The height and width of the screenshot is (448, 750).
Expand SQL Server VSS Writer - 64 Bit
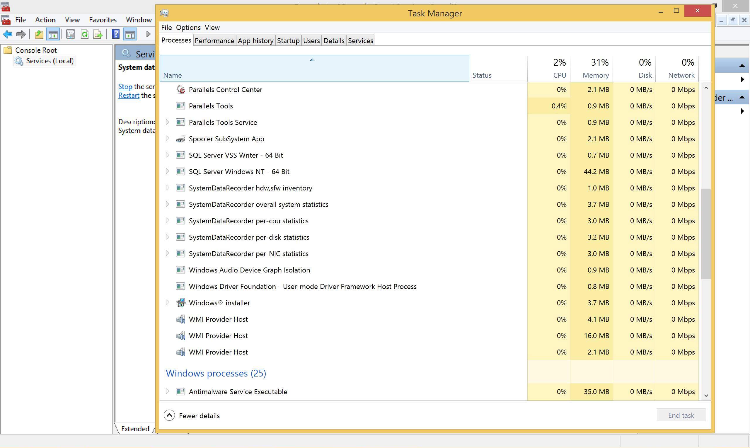coord(168,155)
